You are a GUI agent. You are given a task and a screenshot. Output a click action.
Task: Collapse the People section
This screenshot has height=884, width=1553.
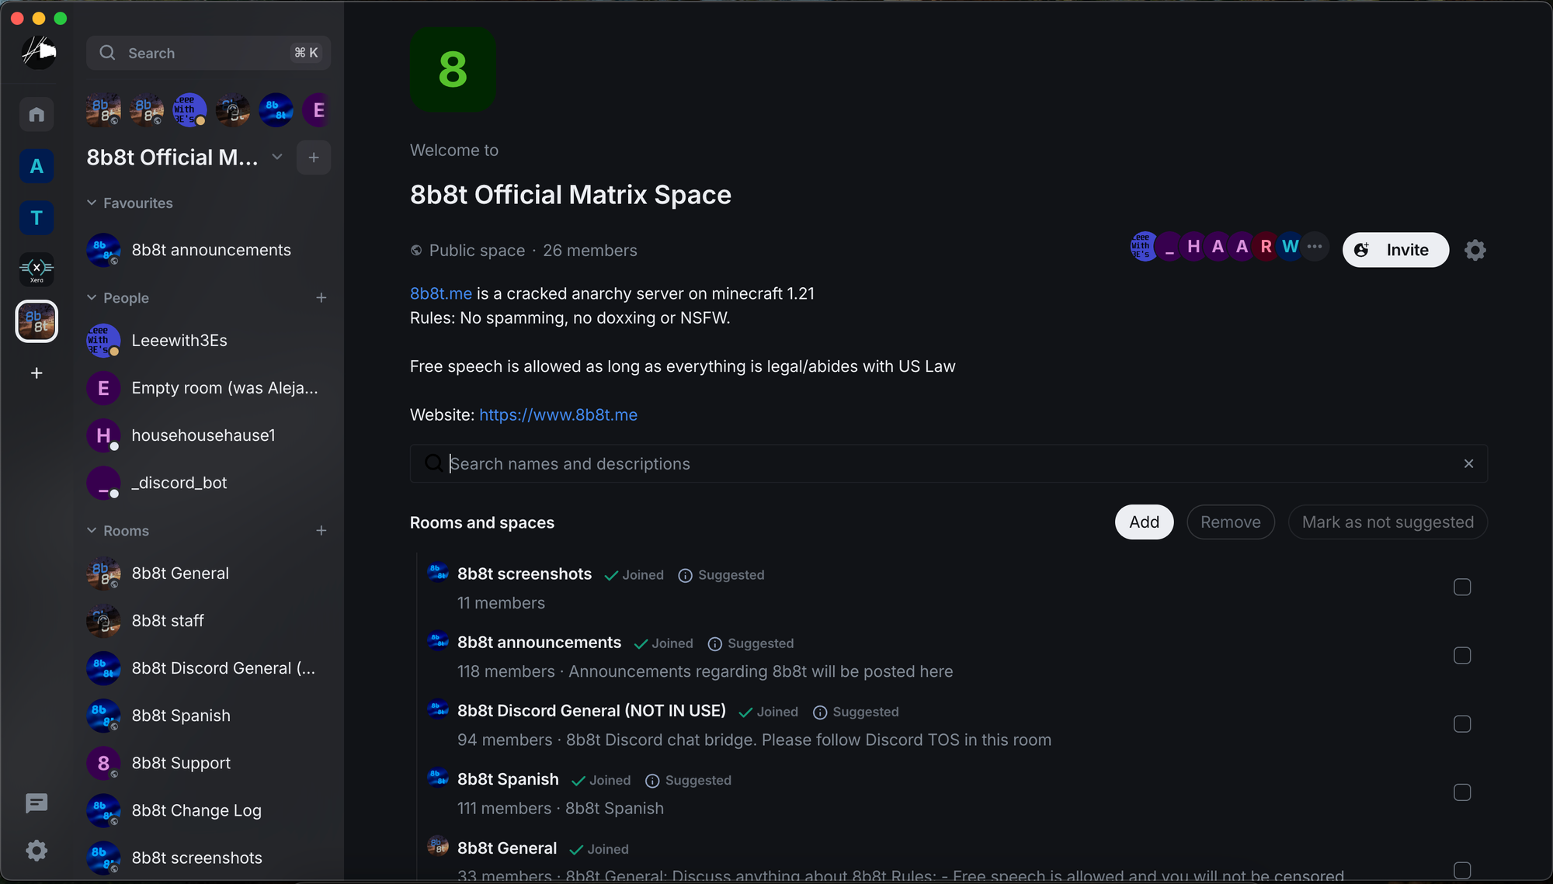[92, 297]
